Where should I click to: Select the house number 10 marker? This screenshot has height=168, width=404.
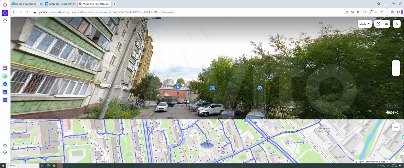(x=212, y=88)
